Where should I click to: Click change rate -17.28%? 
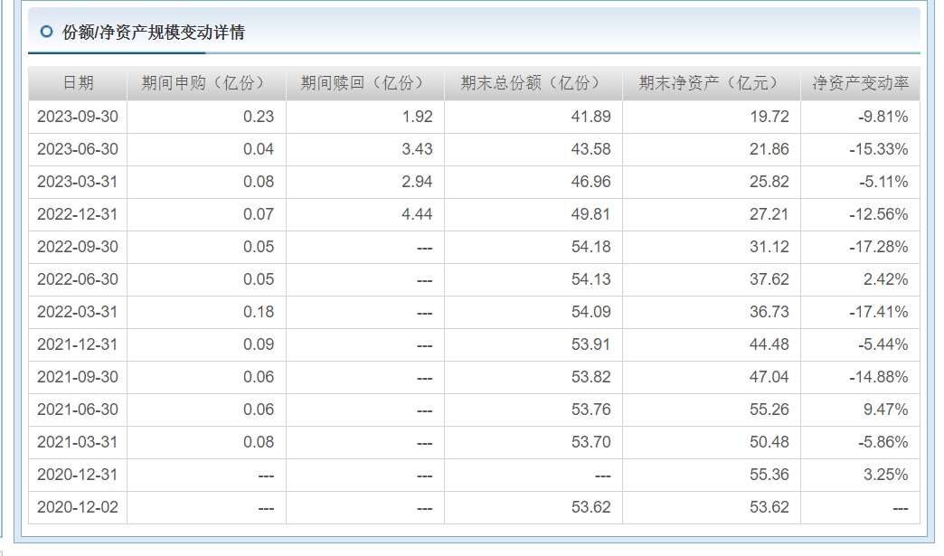coord(879,247)
